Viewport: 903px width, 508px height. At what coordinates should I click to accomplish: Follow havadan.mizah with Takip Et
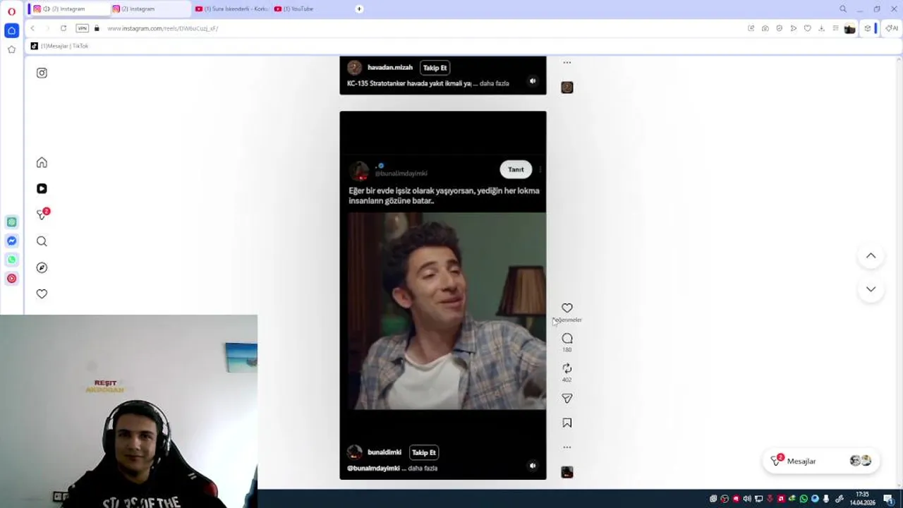click(435, 68)
